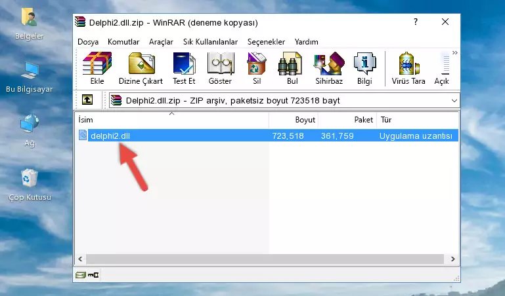This screenshot has width=505, height=296.
Task: Click the delphi2.dll file icon
Action: (83, 135)
